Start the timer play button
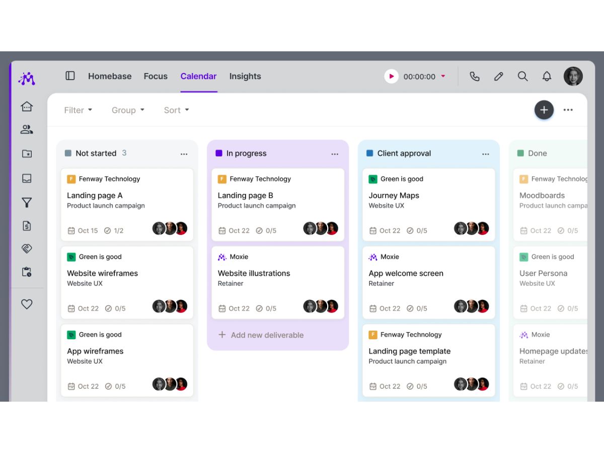 pos(391,76)
